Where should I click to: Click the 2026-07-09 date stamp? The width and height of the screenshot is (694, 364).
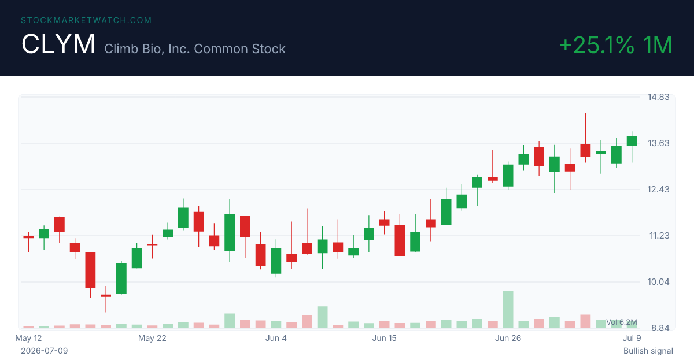[x=45, y=351]
